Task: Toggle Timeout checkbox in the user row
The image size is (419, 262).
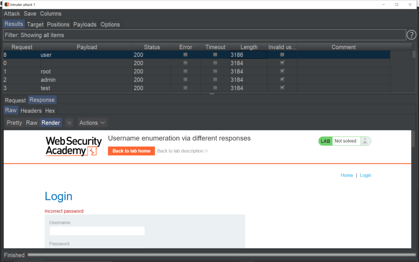Action: [215, 55]
